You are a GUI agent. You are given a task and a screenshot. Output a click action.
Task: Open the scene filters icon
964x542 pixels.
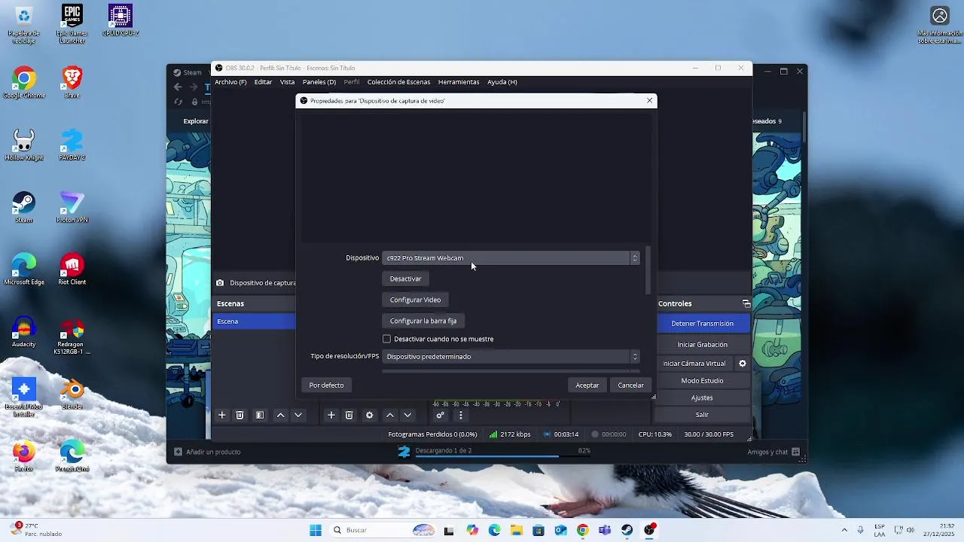click(260, 415)
